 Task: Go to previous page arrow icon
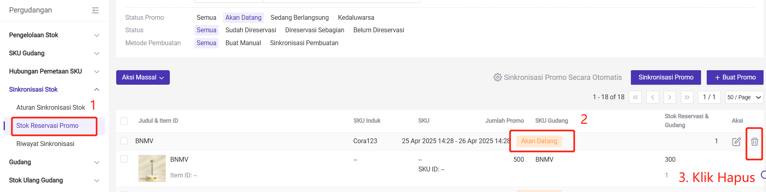click(x=652, y=97)
